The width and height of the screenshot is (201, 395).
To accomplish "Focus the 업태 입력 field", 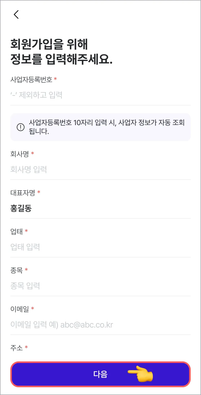I will (100, 247).
